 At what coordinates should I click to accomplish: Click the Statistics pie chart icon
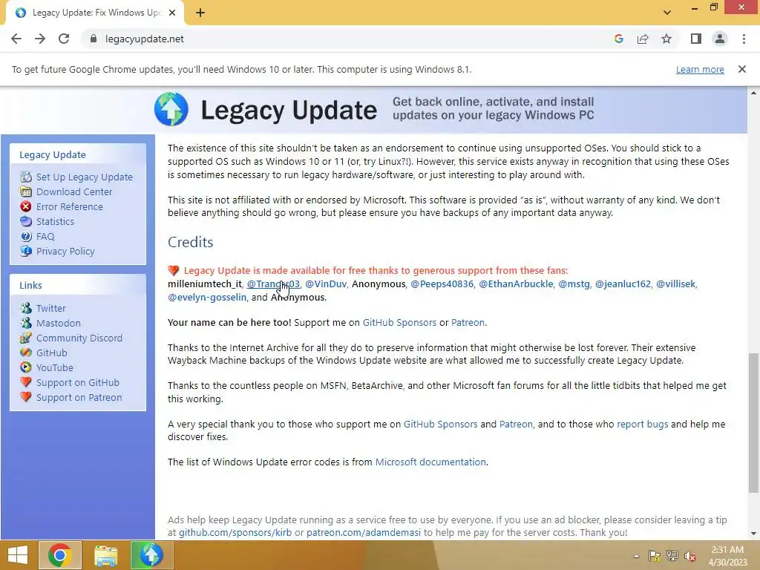click(x=26, y=221)
